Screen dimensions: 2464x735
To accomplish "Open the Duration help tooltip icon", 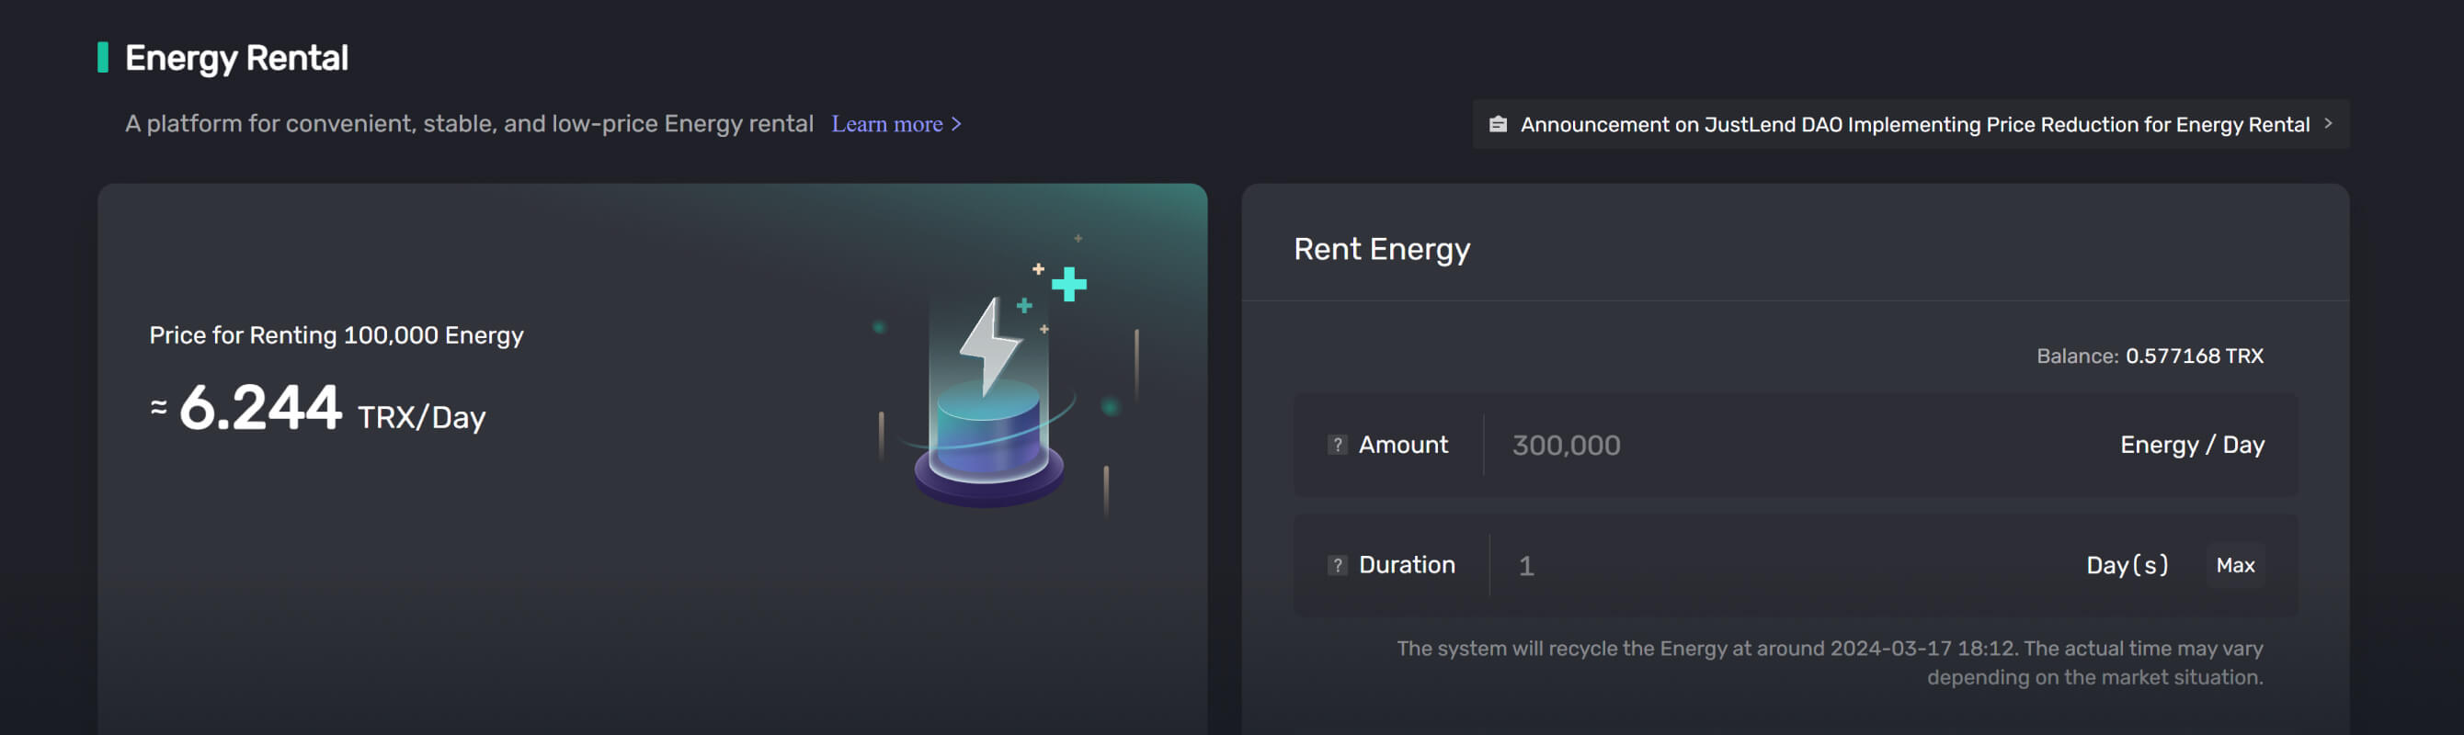I will coord(1335,565).
